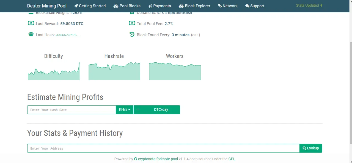Click the Enter Your Address field
The height and width of the screenshot is (163, 352).
[163, 148]
